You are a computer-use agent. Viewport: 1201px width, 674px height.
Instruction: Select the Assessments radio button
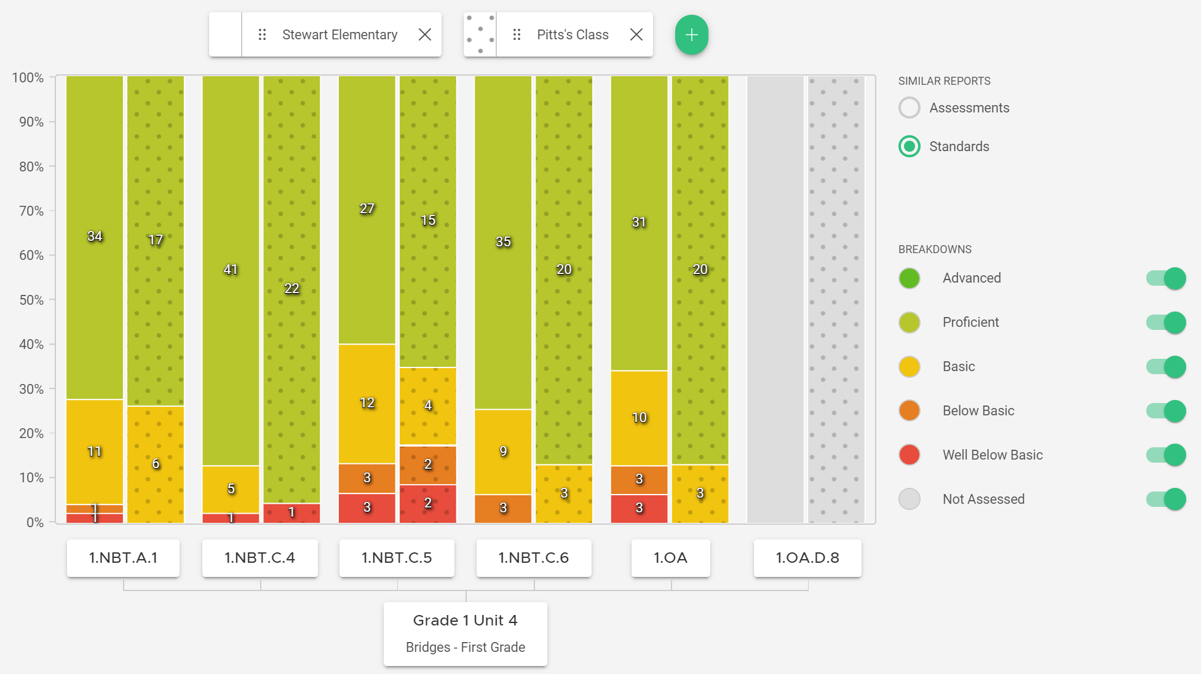click(909, 108)
